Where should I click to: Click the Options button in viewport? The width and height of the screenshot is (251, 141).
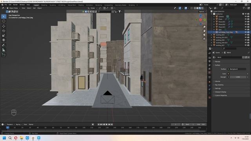pyautogui.click(x=202, y=11)
